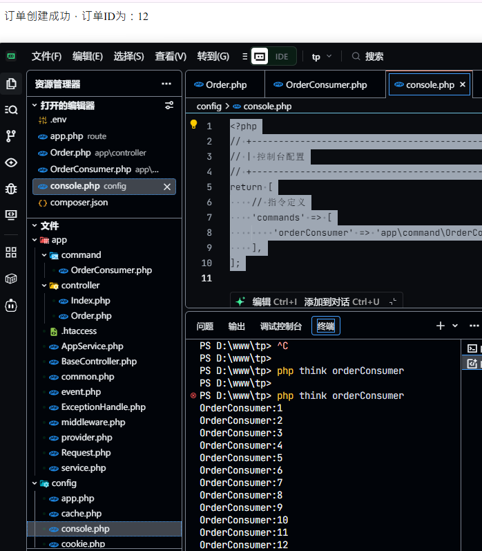Open the Source Control view icon
Image resolution: width=482 pixels, height=551 pixels.
(11, 136)
